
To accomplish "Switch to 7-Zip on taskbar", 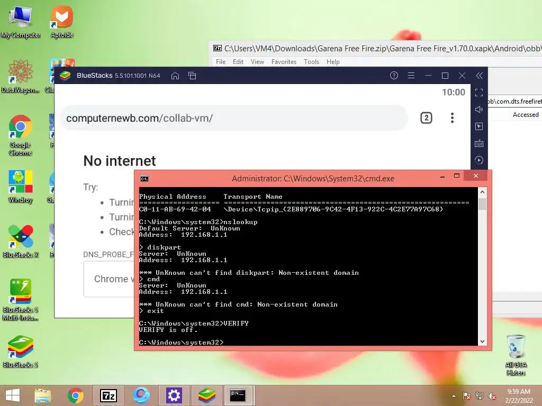I will point(108,395).
